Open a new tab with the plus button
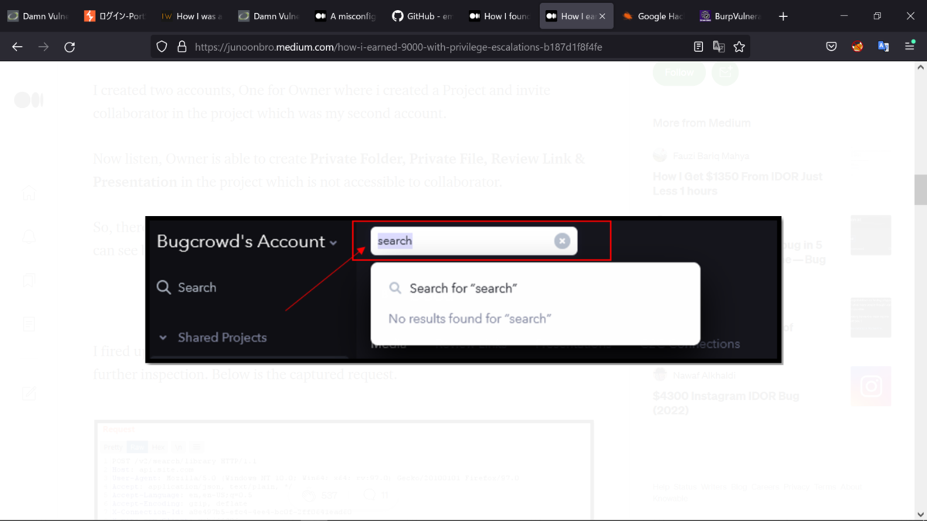 coord(783,16)
